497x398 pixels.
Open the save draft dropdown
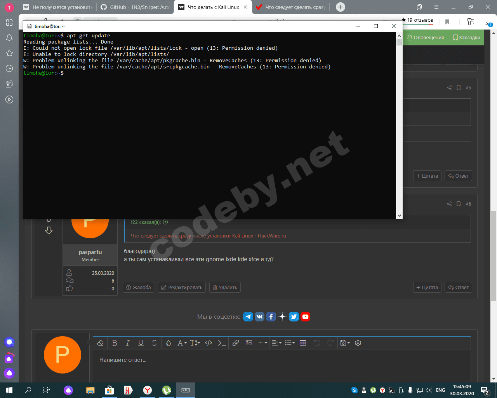[x=345, y=343]
